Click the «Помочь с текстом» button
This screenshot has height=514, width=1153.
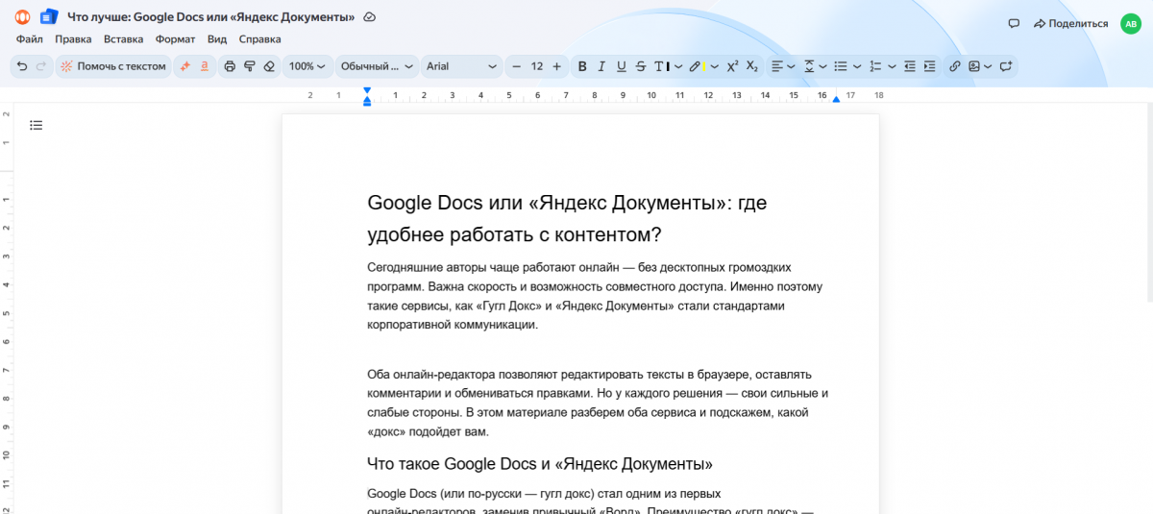113,66
